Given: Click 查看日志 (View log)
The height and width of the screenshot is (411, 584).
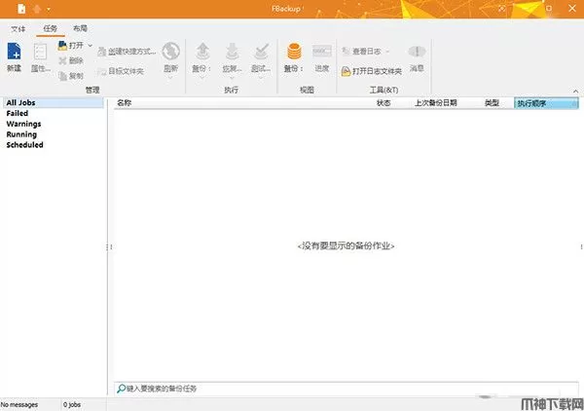Looking at the screenshot, I should point(361,52).
